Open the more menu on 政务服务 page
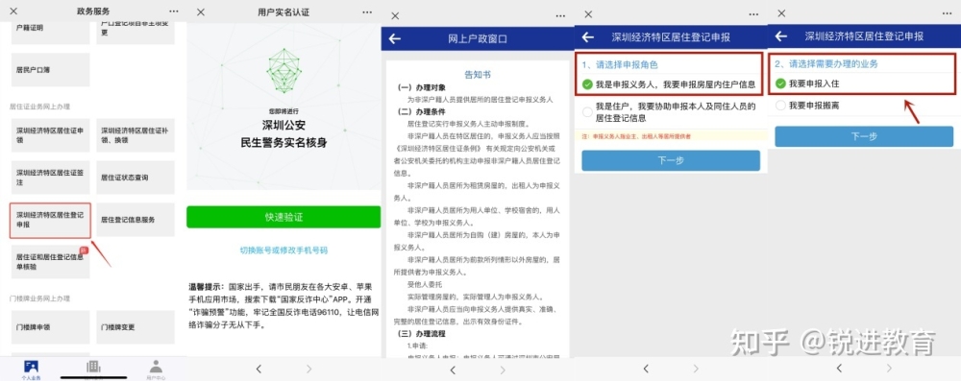This screenshot has width=961, height=381. coord(174,11)
